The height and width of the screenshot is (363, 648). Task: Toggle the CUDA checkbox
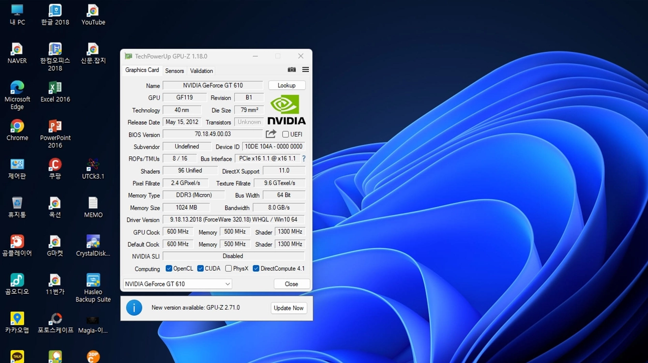pyautogui.click(x=200, y=268)
